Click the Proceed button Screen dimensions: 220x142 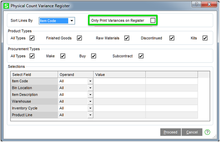(170, 132)
